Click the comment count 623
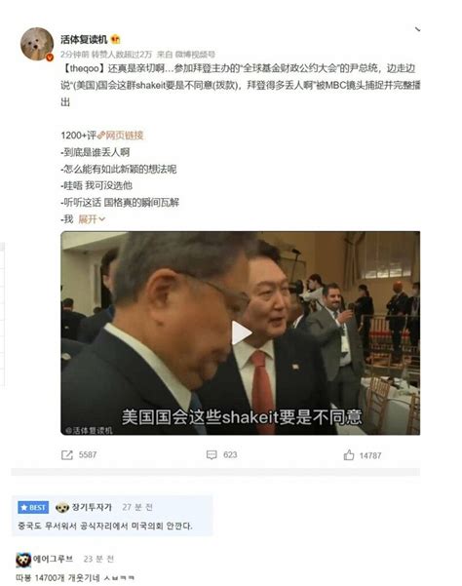The width and height of the screenshot is (462, 586). [x=230, y=454]
